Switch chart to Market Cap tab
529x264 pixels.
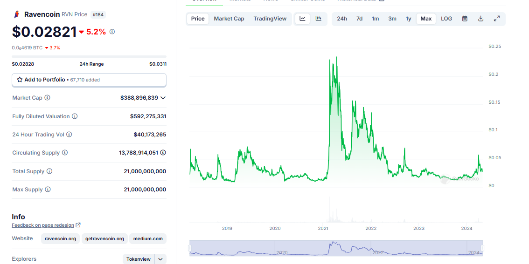pos(229,19)
